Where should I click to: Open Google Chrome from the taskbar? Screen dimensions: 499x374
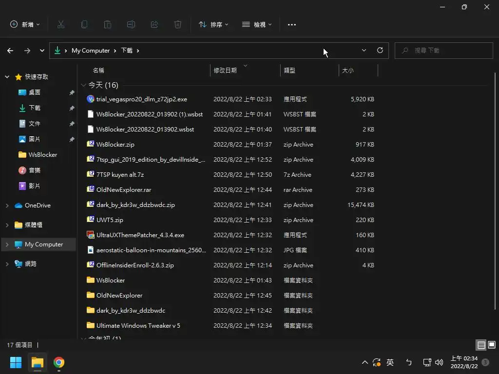tap(59, 362)
